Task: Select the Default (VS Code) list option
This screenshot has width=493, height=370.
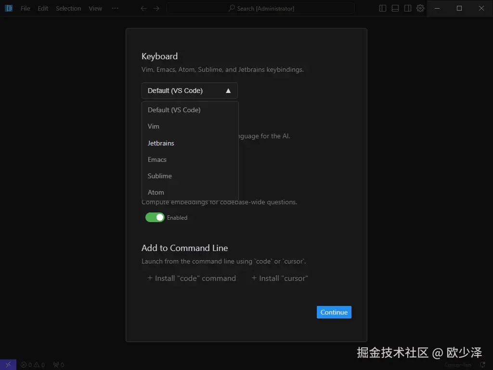Action: 190,110
